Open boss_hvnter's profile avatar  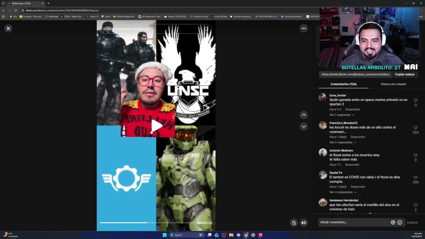pos(323,97)
